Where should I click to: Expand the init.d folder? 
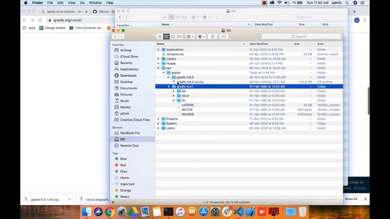click(174, 96)
